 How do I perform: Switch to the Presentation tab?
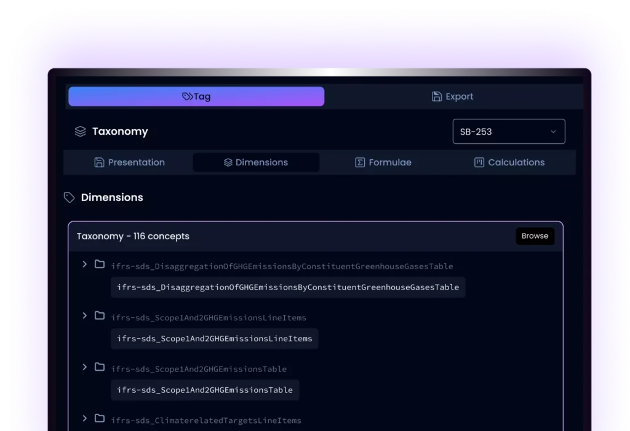[130, 162]
